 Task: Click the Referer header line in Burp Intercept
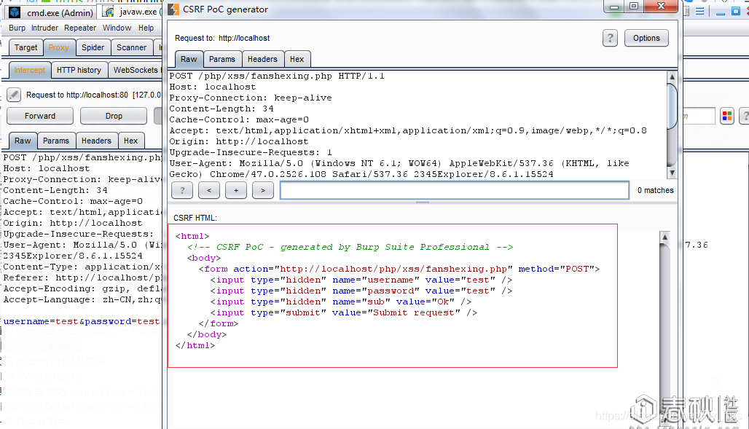click(x=82, y=278)
